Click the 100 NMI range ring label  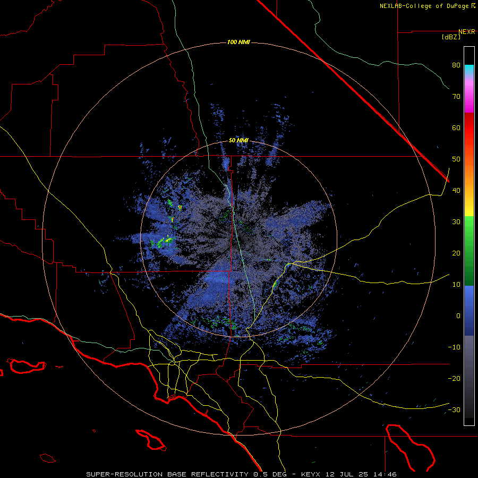pyautogui.click(x=238, y=42)
